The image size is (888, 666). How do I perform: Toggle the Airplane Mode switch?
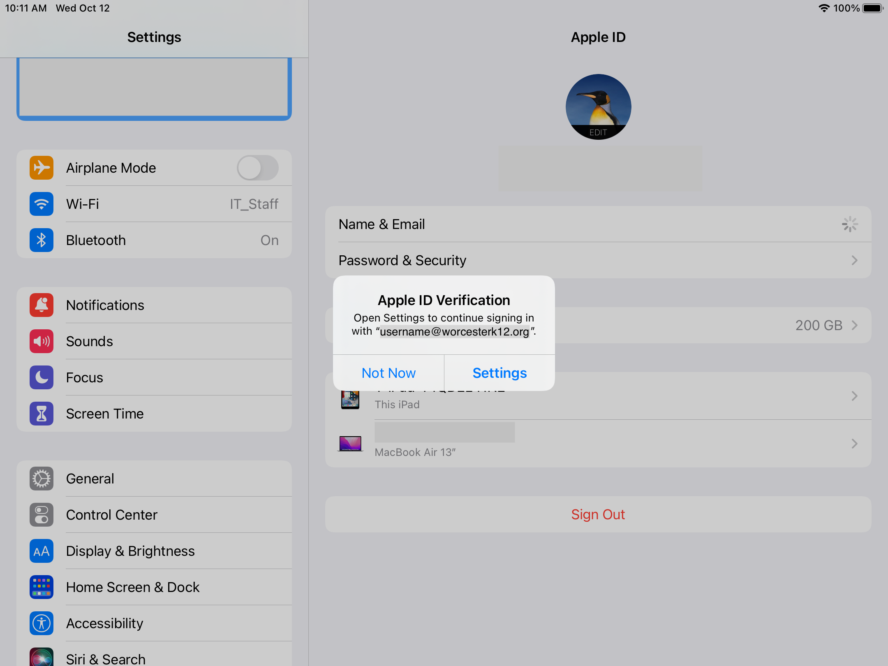click(x=257, y=168)
